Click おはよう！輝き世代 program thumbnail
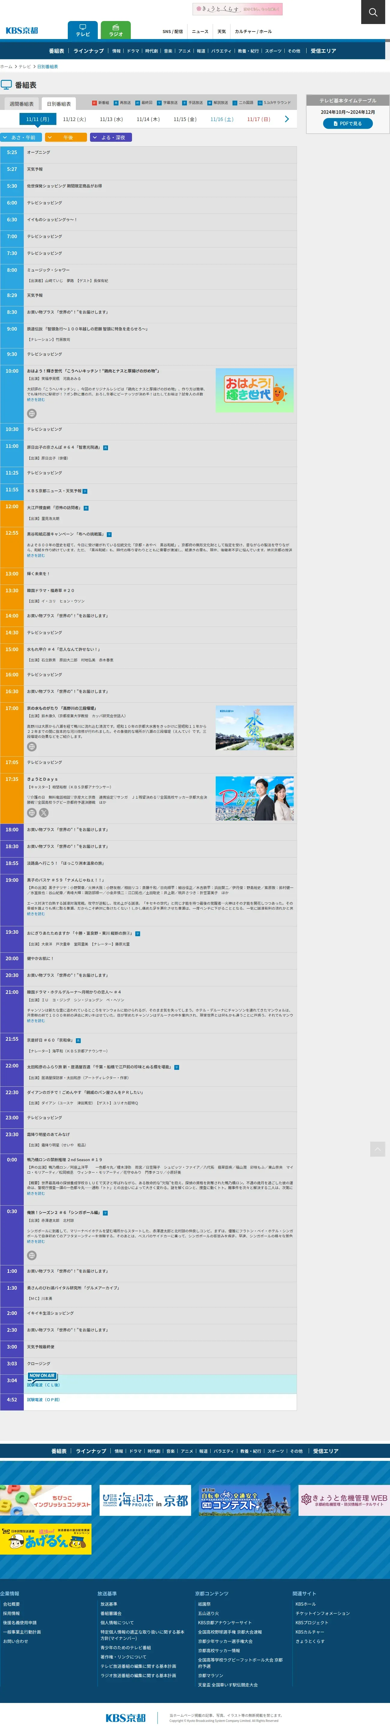 tap(254, 390)
